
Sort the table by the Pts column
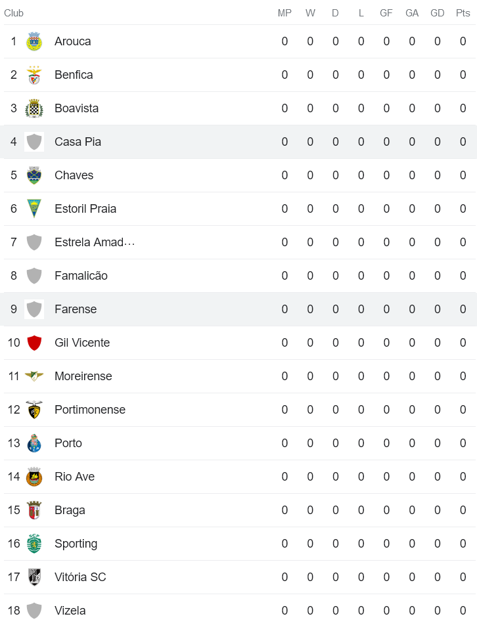[463, 12]
